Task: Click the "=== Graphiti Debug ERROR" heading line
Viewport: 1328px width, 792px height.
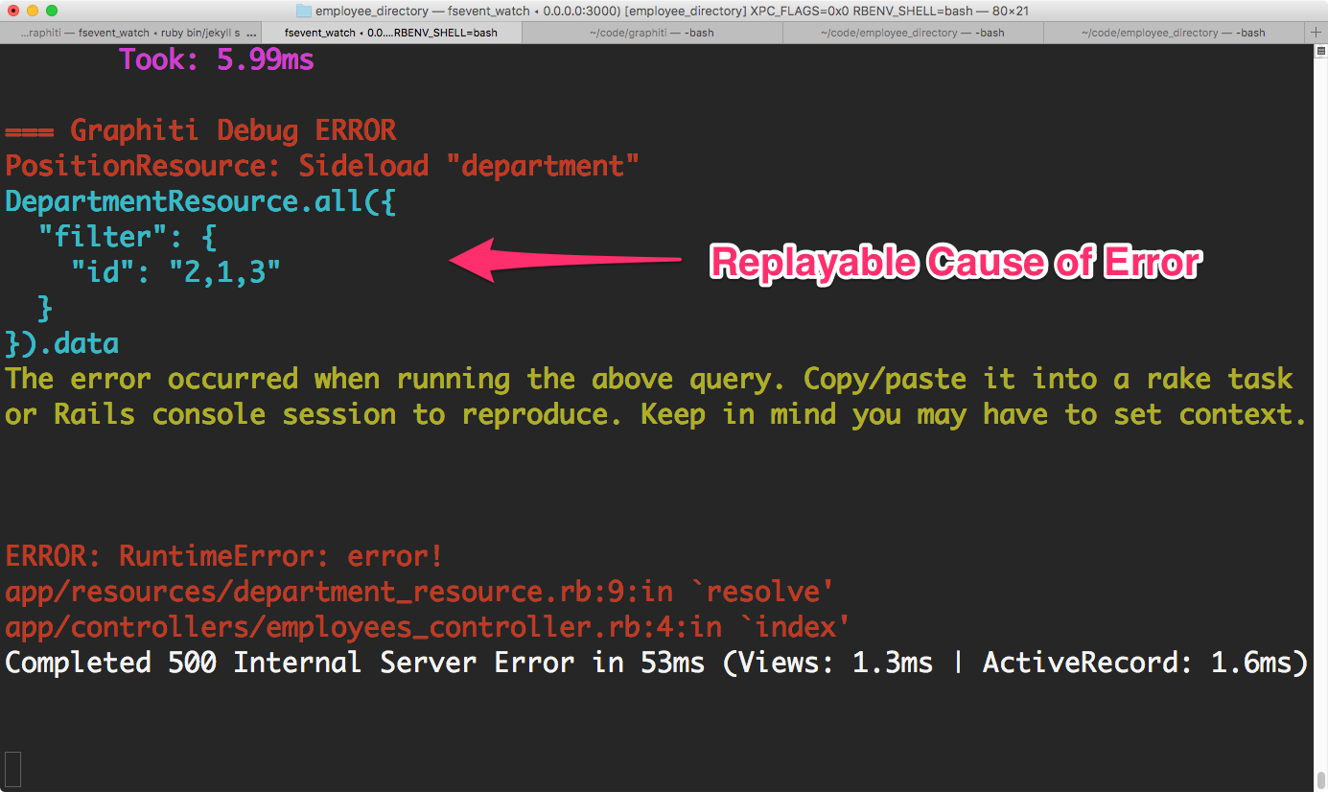Action: [200, 130]
